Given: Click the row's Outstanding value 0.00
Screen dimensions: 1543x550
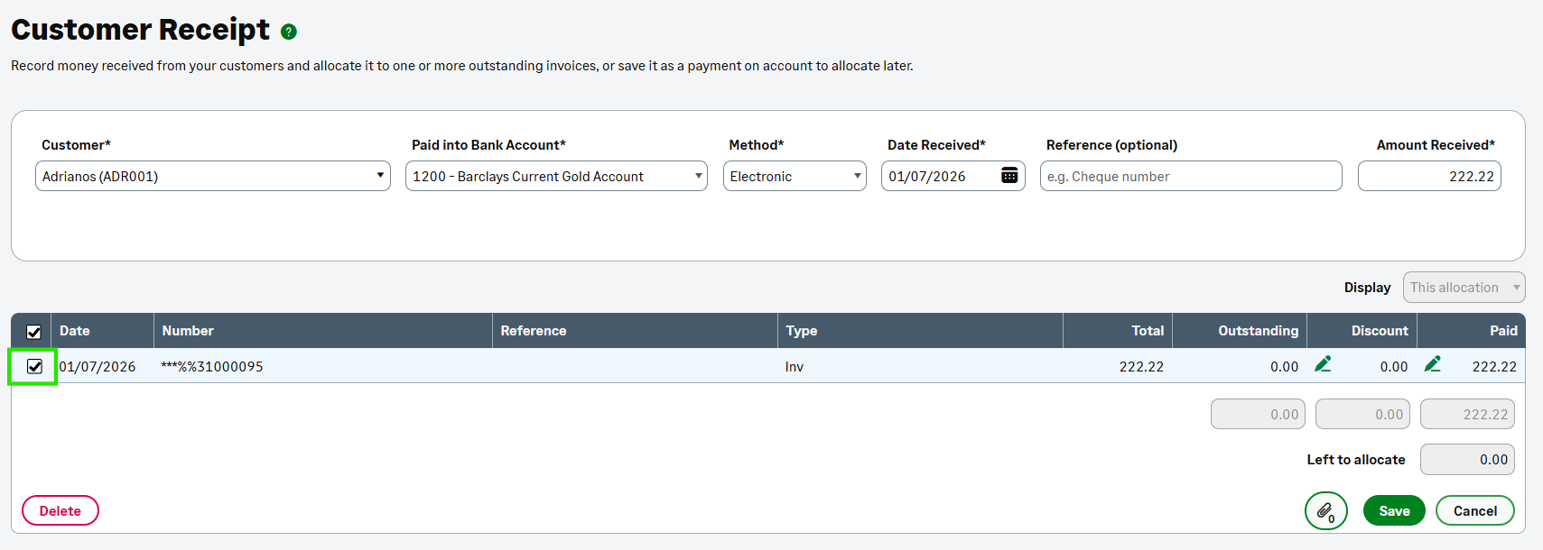Looking at the screenshot, I should [x=1284, y=367].
